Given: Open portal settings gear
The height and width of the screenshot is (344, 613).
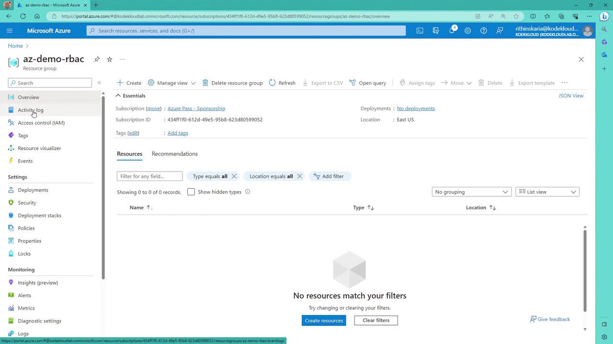Looking at the screenshot, I should click(467, 31).
